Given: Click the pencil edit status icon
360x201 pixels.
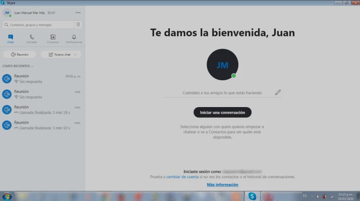Looking at the screenshot, I should [x=278, y=92].
